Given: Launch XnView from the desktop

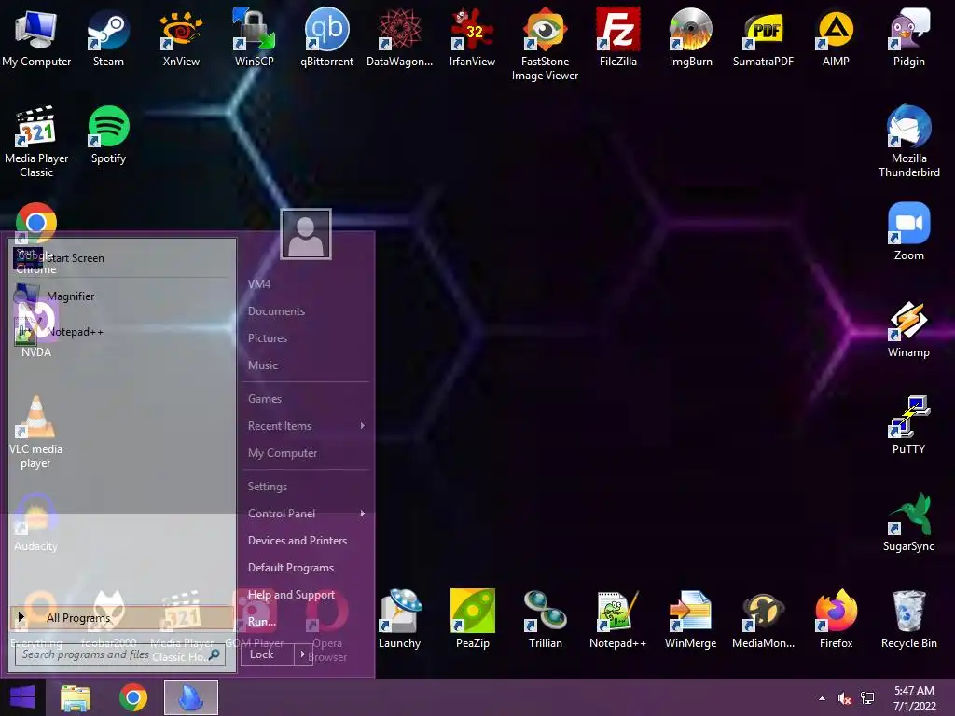Looking at the screenshot, I should [181, 36].
